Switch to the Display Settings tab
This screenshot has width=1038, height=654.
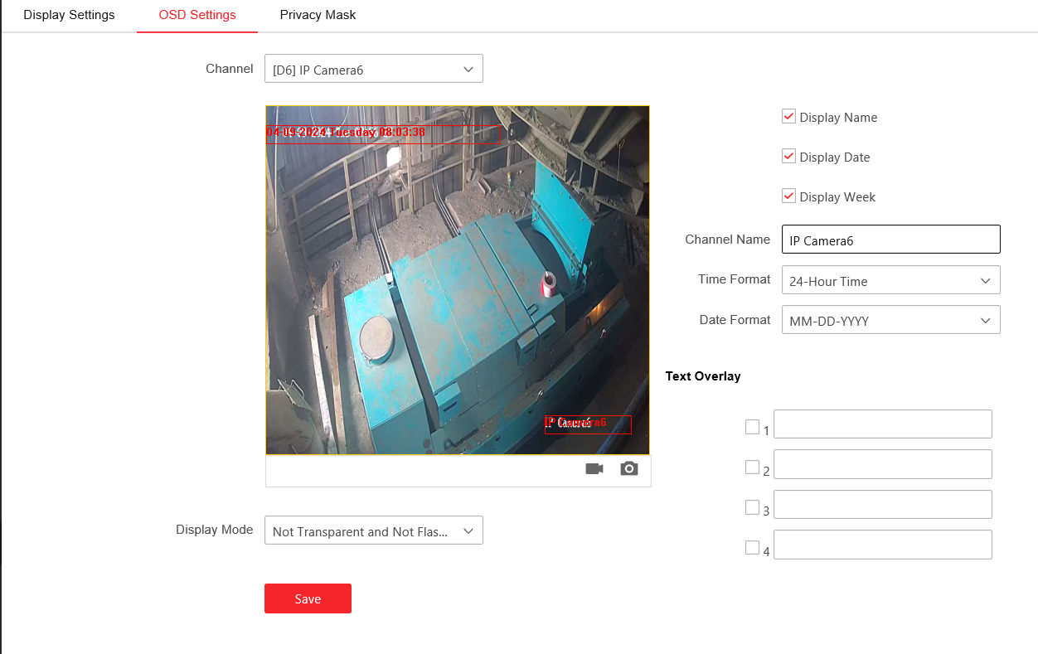pos(69,15)
